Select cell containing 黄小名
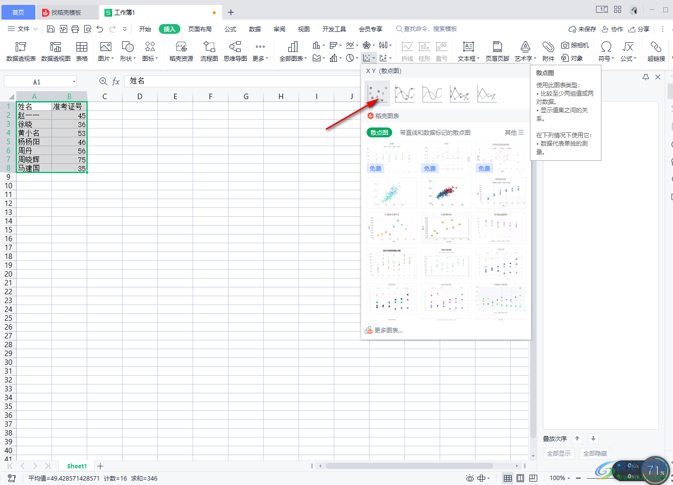 (34, 133)
